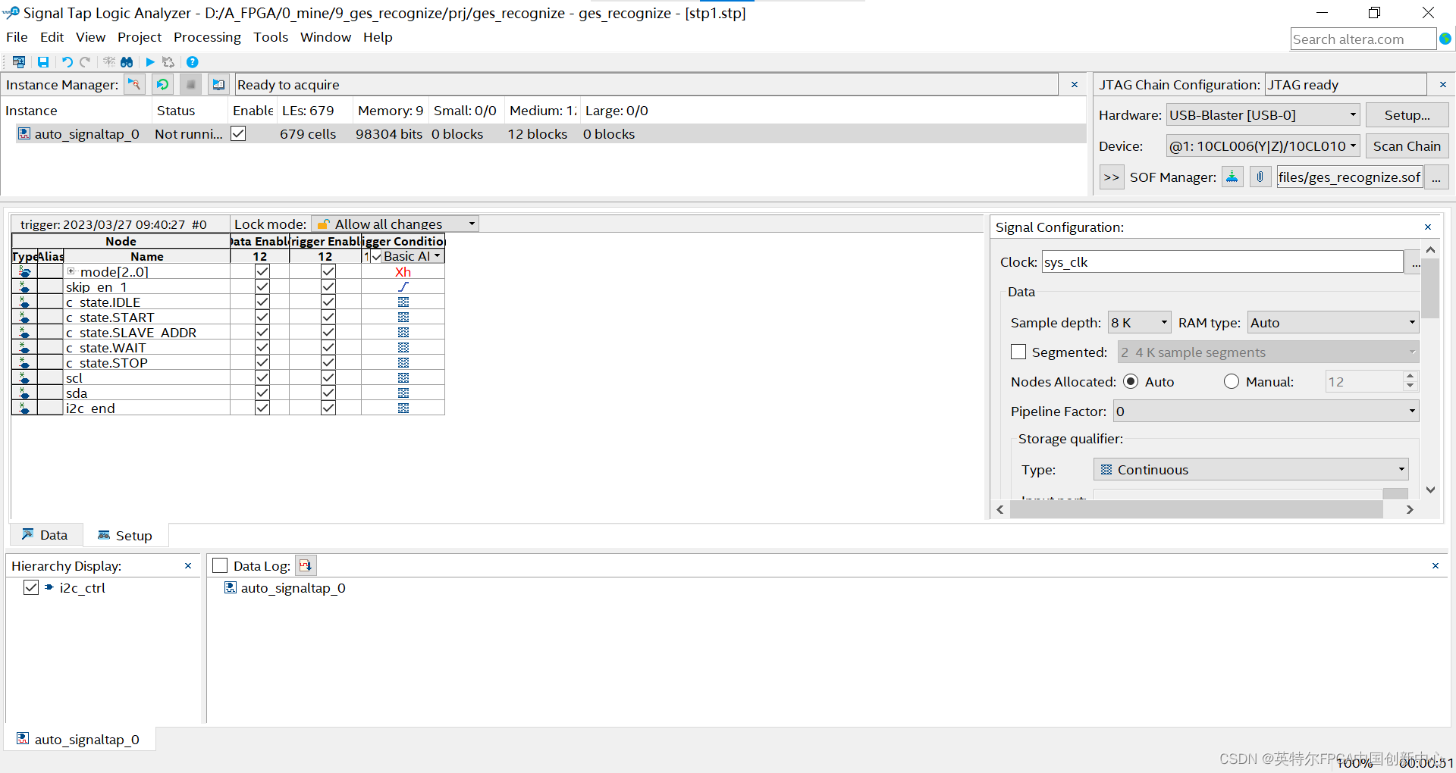Toggle Data Enable for sda
This screenshot has width=1456, height=773.
click(x=262, y=393)
